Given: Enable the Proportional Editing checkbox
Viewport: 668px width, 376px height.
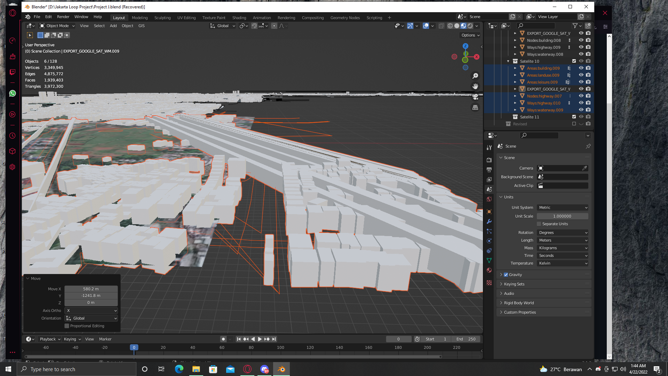Looking at the screenshot, I should tap(67, 326).
